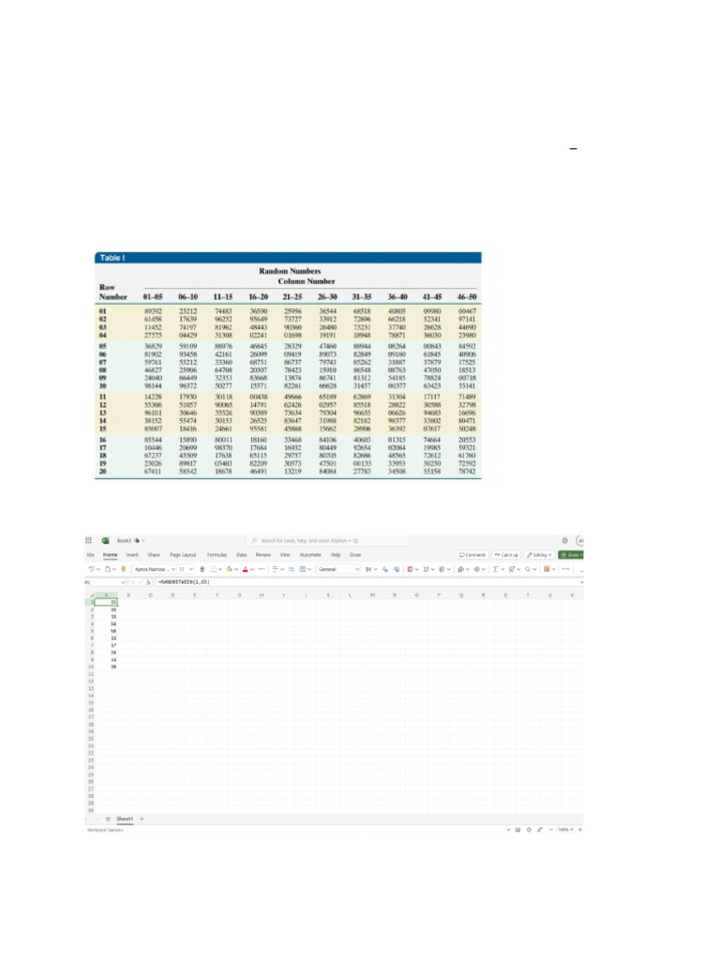
Task: Open the Excel app launcher grid icon
Action: click(x=88, y=541)
